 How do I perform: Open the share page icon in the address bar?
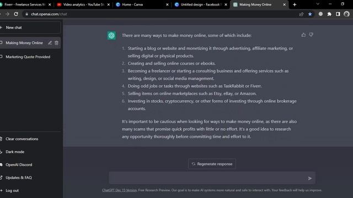click(x=301, y=14)
